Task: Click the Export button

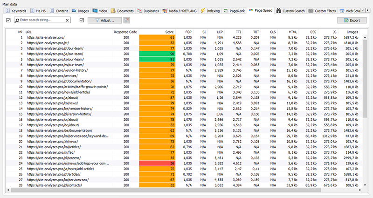Action: [352, 20]
